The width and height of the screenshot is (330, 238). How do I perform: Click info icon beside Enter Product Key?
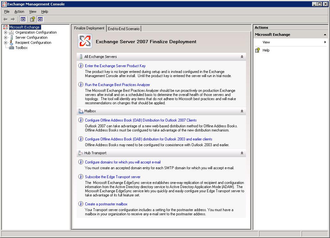coord(81,66)
